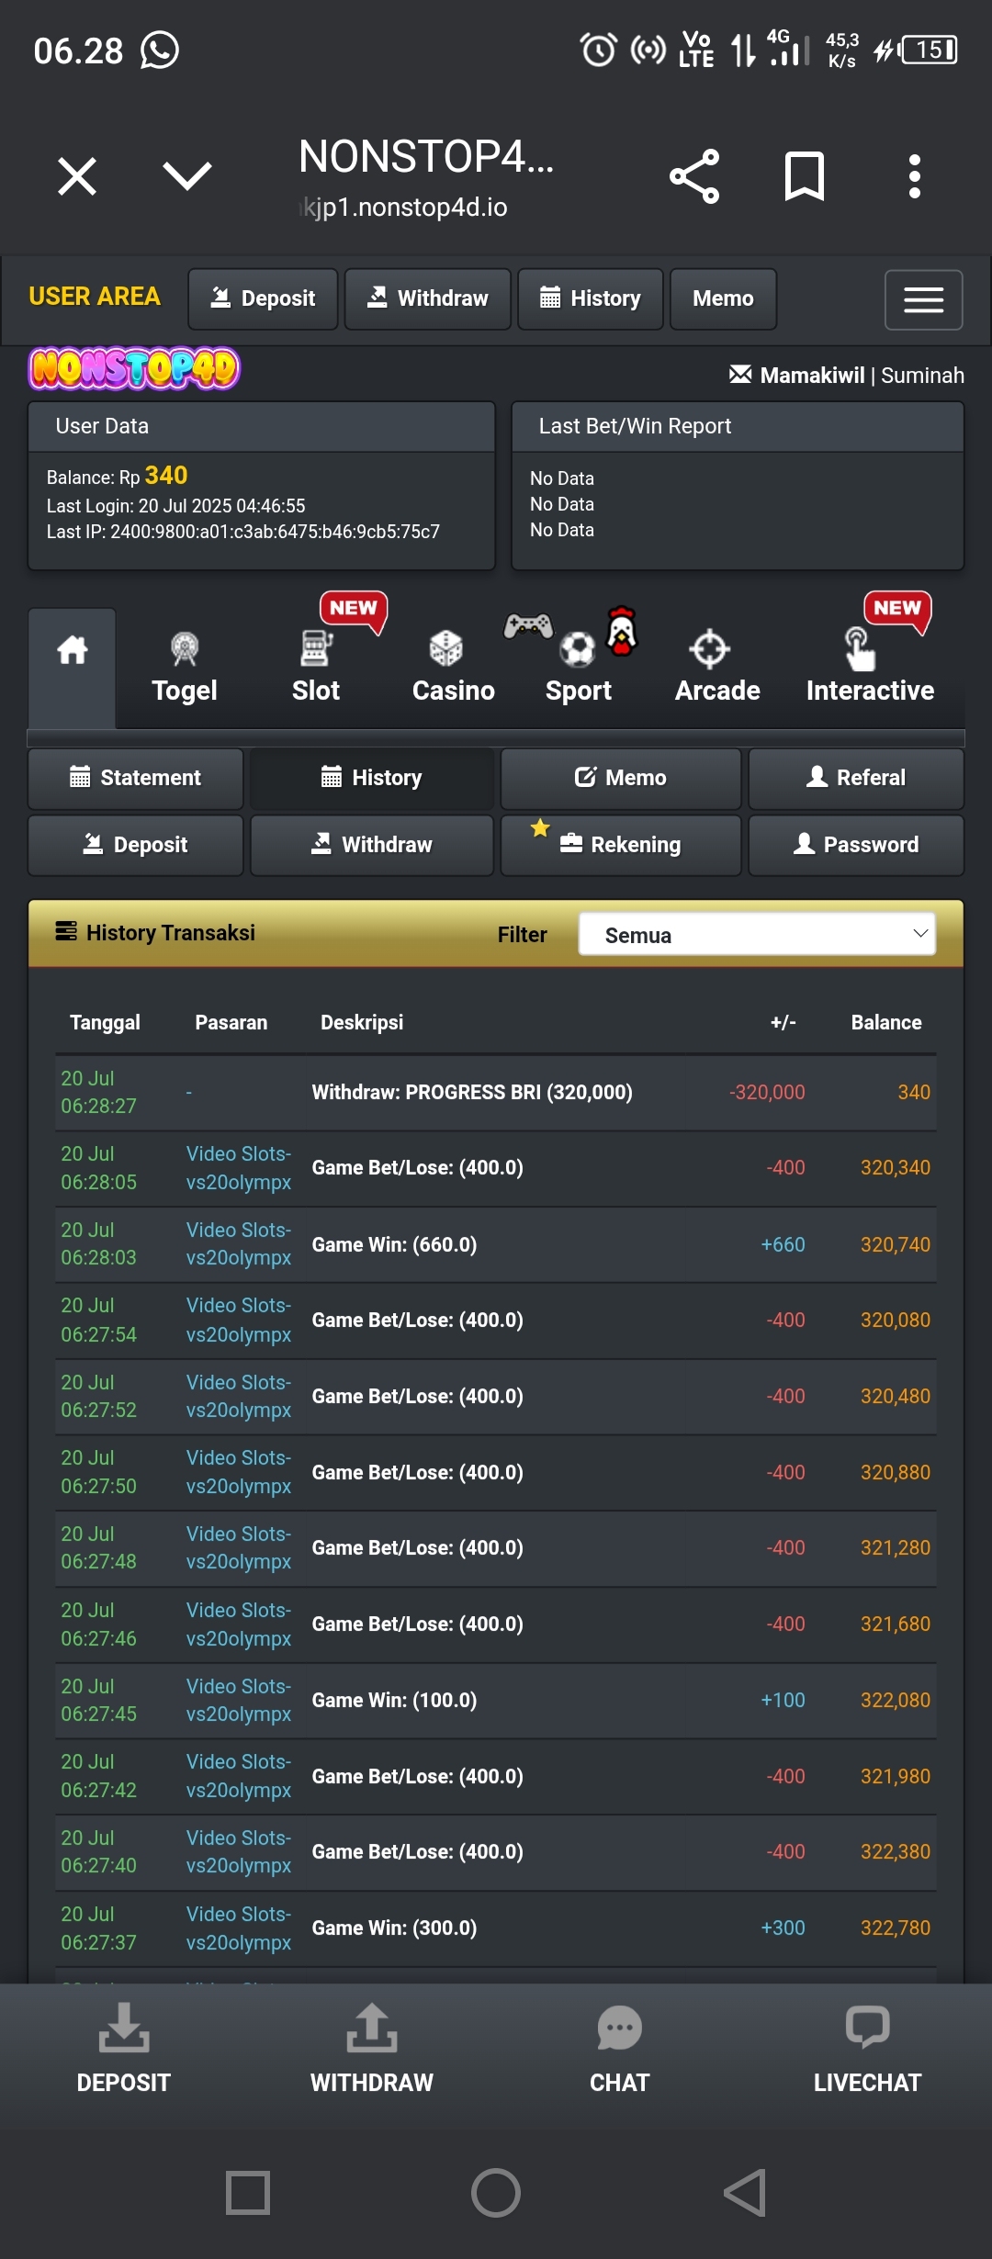Screen dimensions: 992x2259
Task: Click the balance value 322,780
Action: 896,1928
